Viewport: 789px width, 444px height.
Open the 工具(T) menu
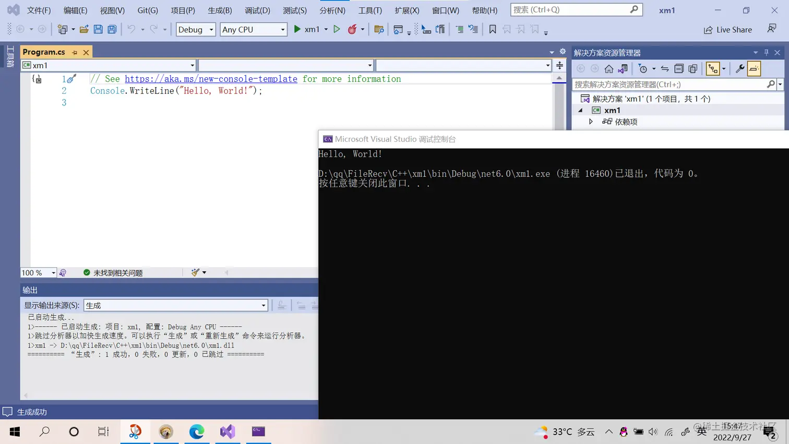370,10
